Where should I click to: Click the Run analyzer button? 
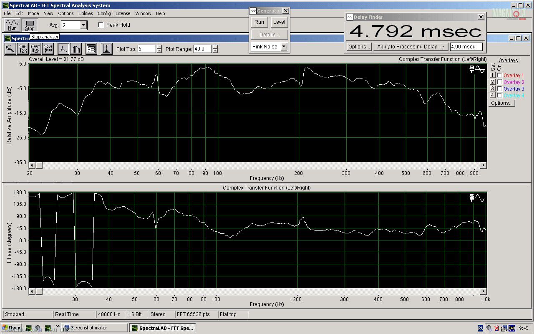tap(13, 25)
